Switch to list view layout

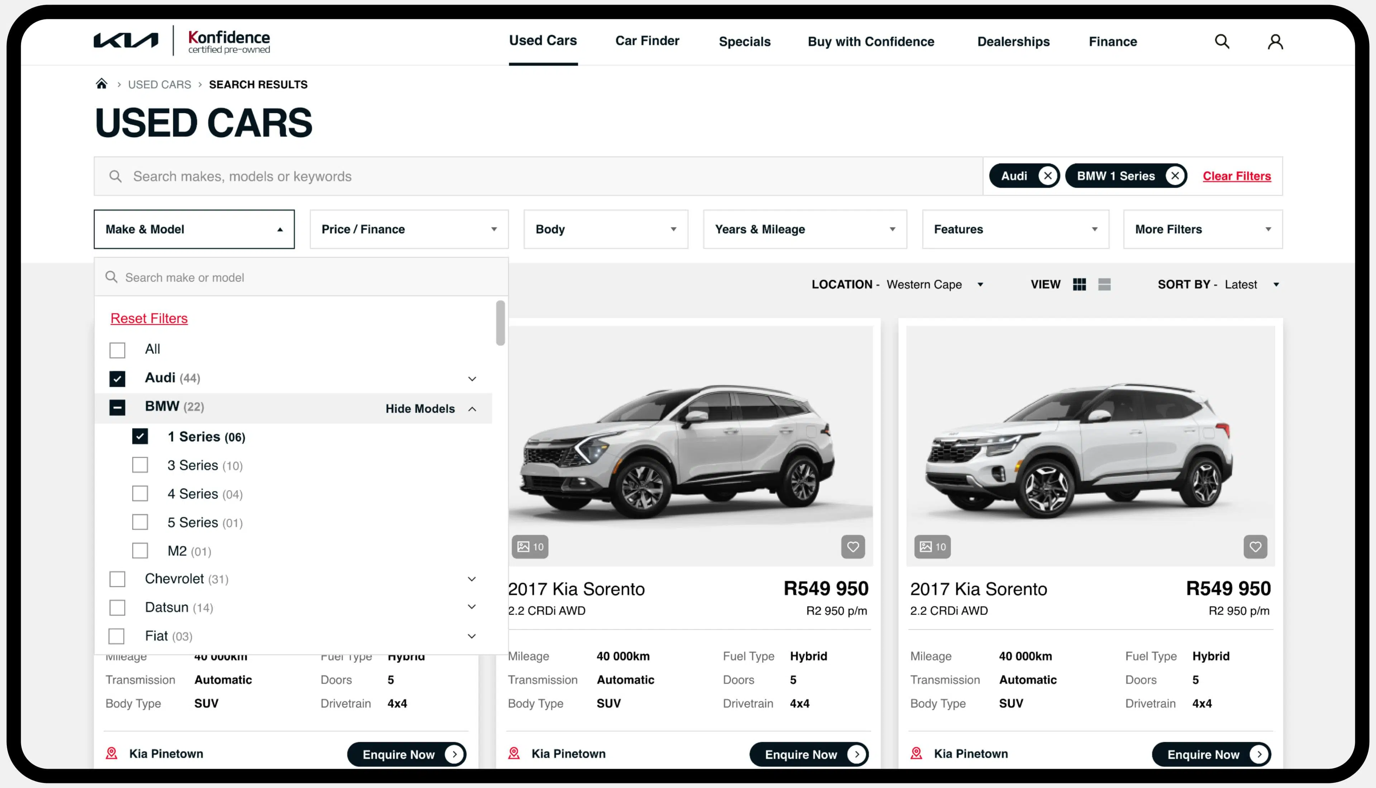click(x=1104, y=285)
